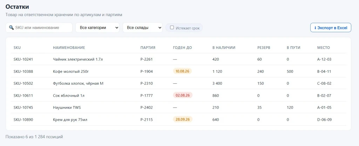The width and height of the screenshot is (359, 146).
Task: Select SKU-10890 cell
Action: [23, 119]
